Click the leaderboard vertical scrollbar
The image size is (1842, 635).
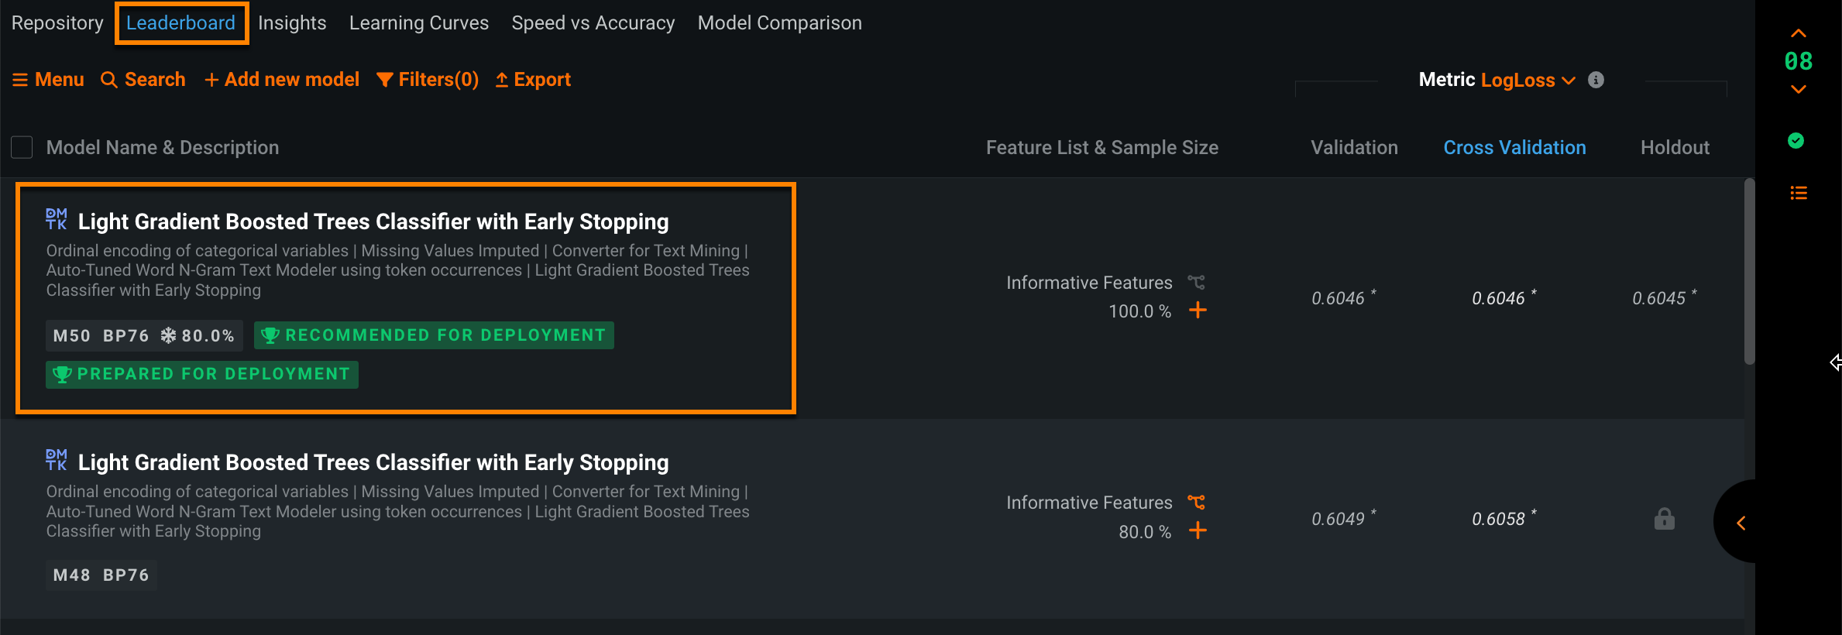click(1749, 271)
